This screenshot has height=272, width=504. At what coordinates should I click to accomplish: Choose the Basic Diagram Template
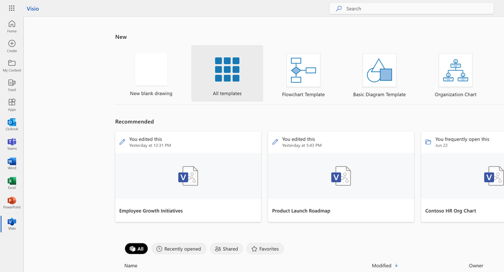coord(379,75)
